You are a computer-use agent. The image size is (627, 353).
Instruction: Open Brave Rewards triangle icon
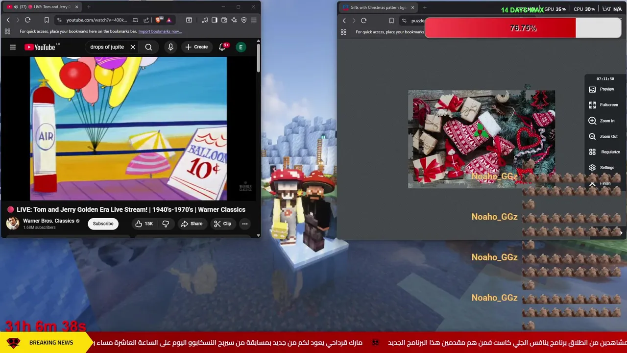pos(169,20)
